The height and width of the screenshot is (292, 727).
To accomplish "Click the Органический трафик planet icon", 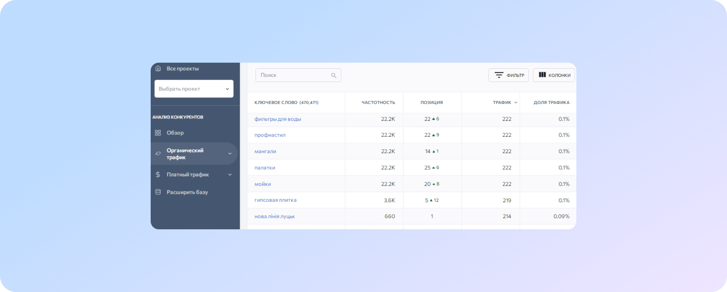I will point(158,154).
